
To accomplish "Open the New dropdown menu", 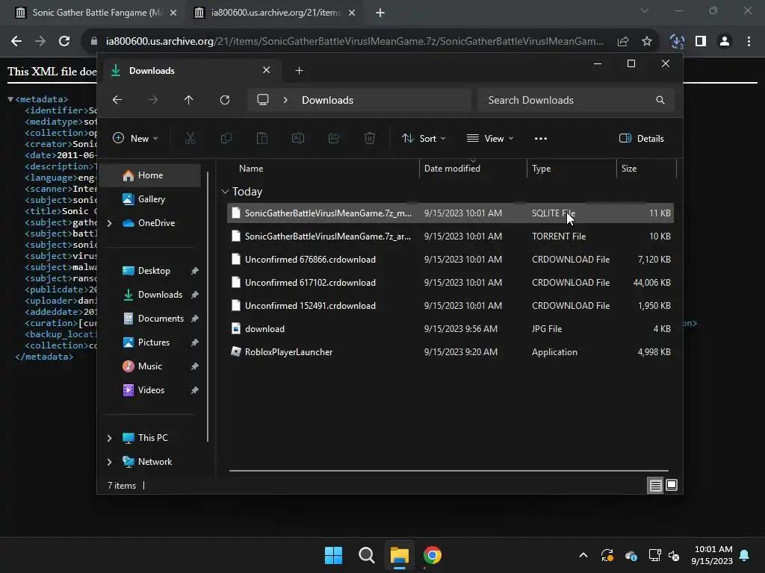I will [x=135, y=138].
